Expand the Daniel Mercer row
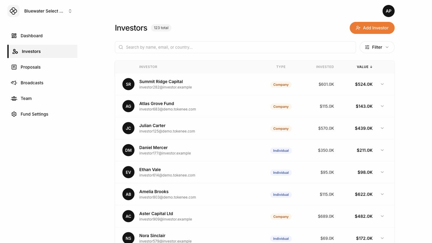 (382, 150)
